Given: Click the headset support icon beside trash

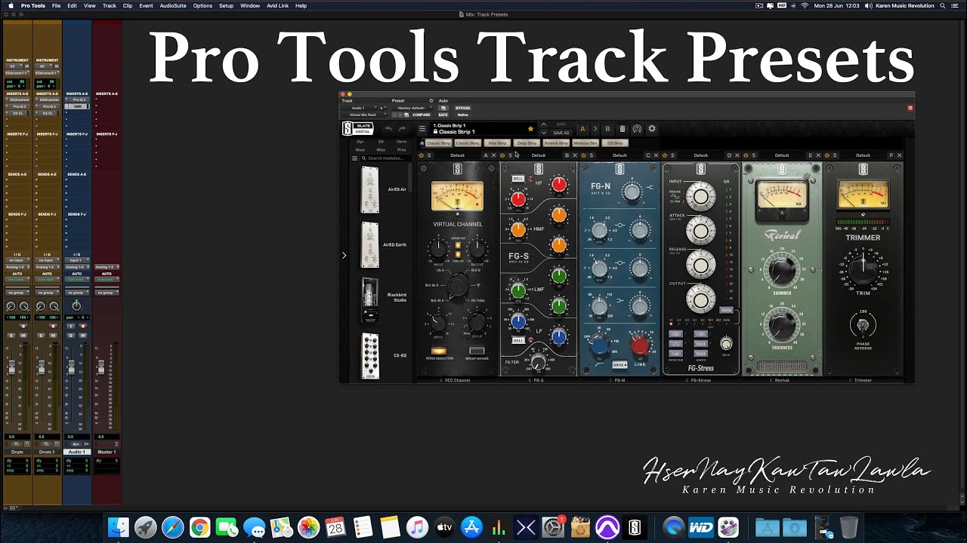Looking at the screenshot, I should 637,129.
